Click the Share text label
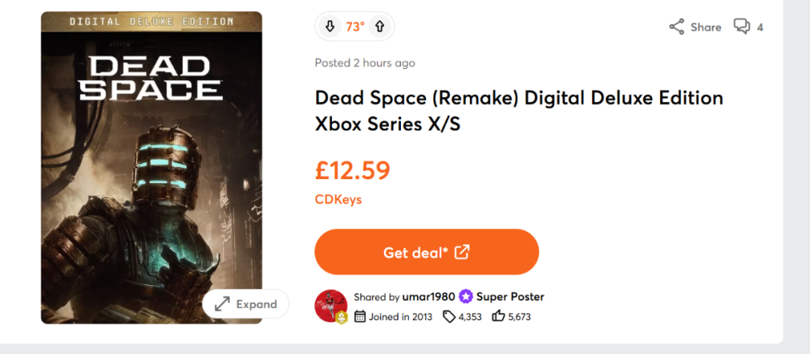The width and height of the screenshot is (810, 354). (706, 28)
